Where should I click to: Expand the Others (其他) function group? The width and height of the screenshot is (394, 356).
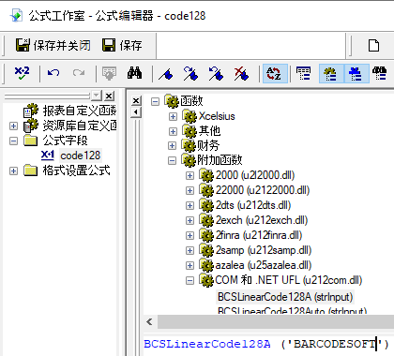click(x=173, y=131)
